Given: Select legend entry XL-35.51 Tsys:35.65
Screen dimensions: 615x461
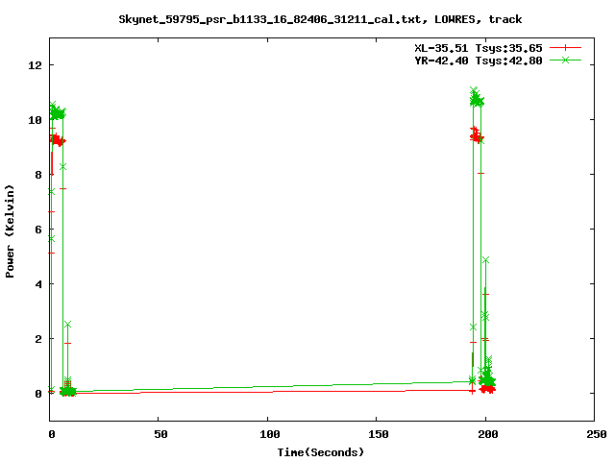Looking at the screenshot, I should coord(479,48).
